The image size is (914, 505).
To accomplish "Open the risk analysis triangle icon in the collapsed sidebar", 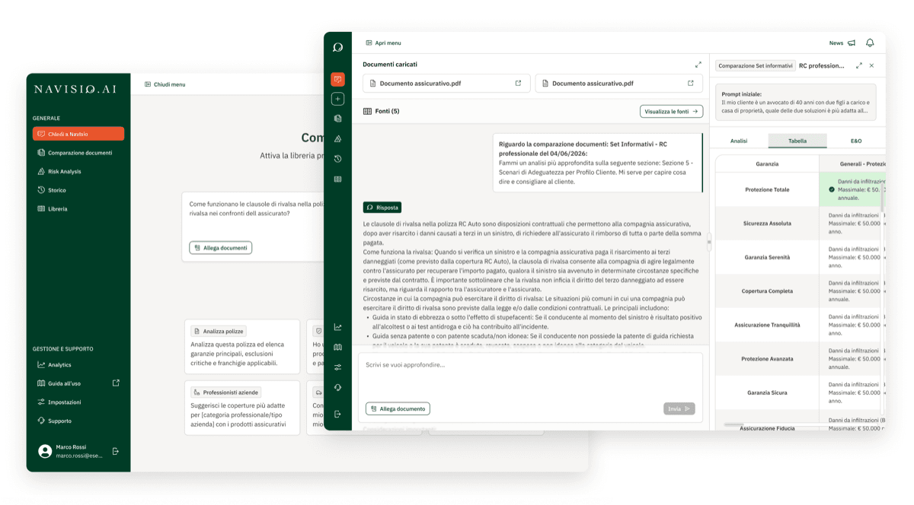I will click(337, 139).
